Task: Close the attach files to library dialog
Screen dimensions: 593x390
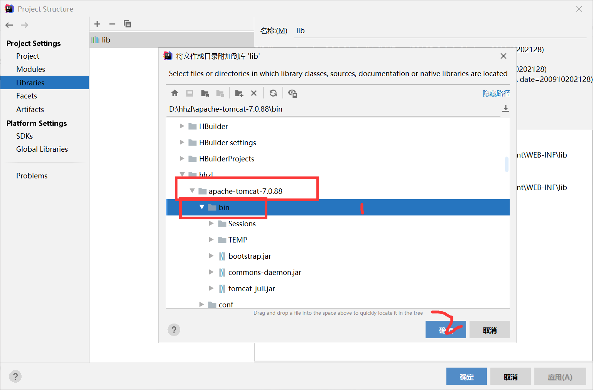Action: (x=503, y=56)
